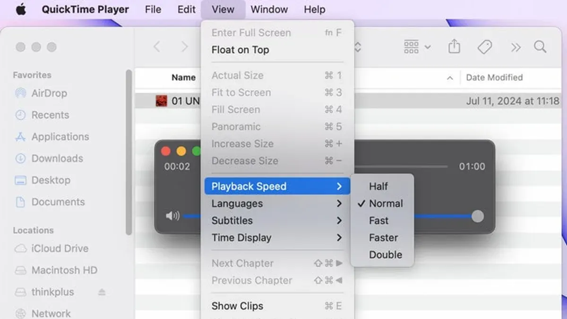Click the player volume speaker icon
Viewport: 567px width, 319px height.
coord(172,216)
